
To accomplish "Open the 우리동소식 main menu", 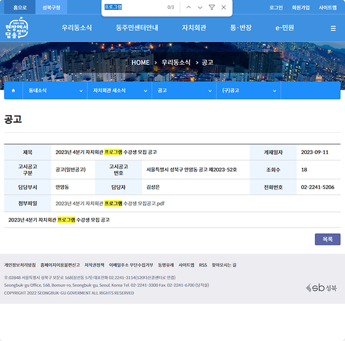I will pos(76,28).
